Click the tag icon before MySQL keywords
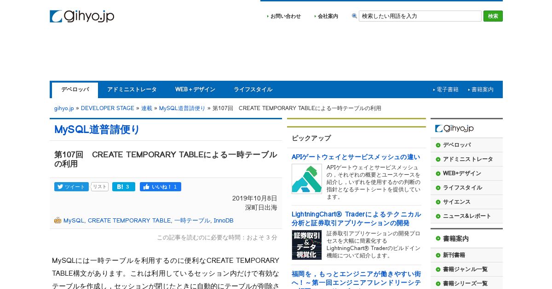This screenshot has width=552, height=289. point(57,220)
